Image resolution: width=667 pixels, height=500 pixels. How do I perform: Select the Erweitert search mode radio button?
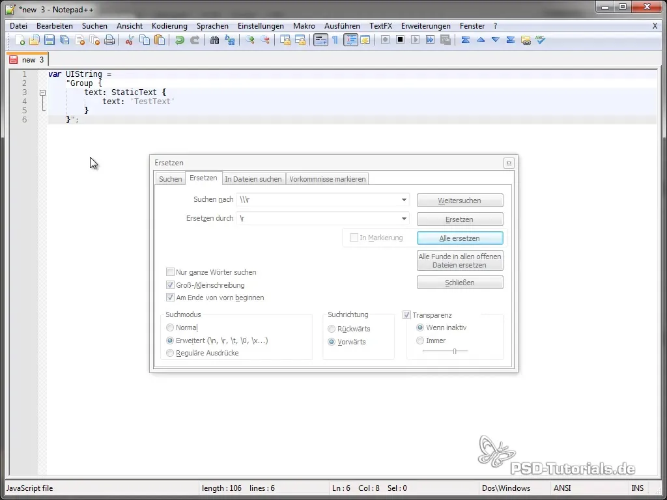coord(170,340)
